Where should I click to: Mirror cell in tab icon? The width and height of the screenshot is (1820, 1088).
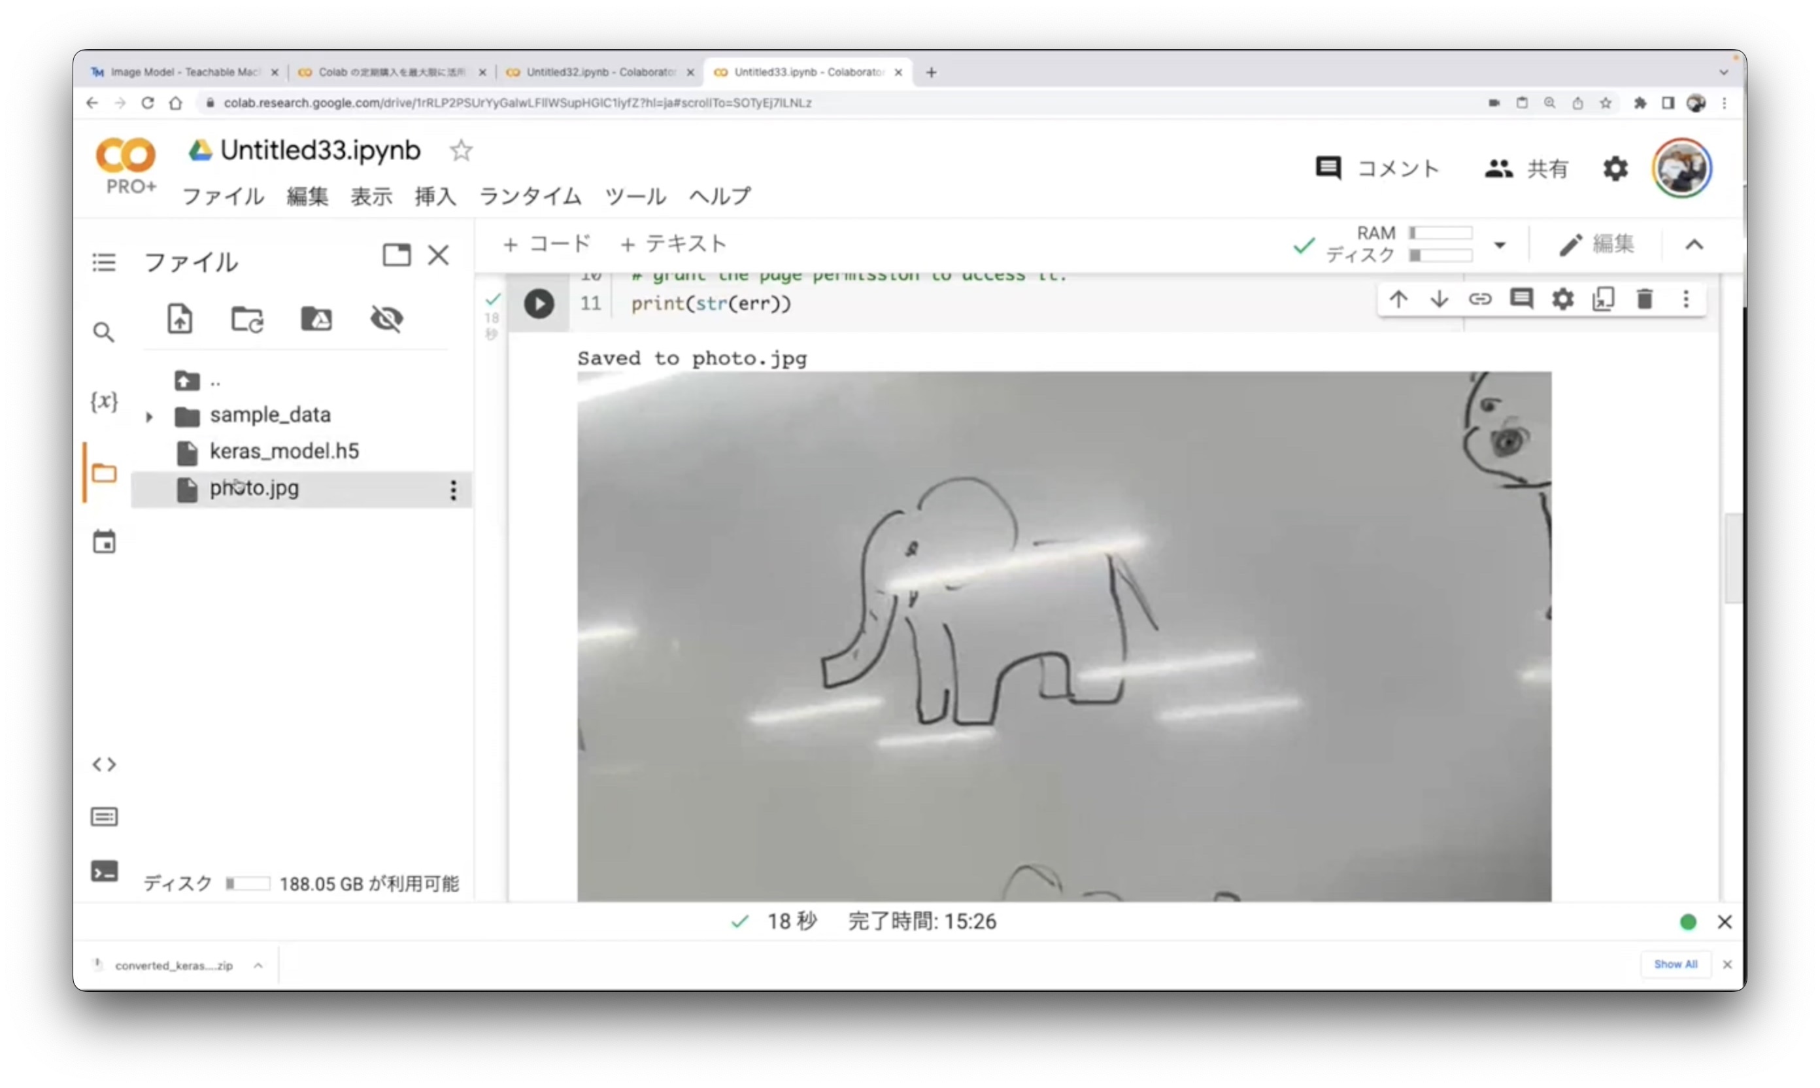coord(1604,299)
